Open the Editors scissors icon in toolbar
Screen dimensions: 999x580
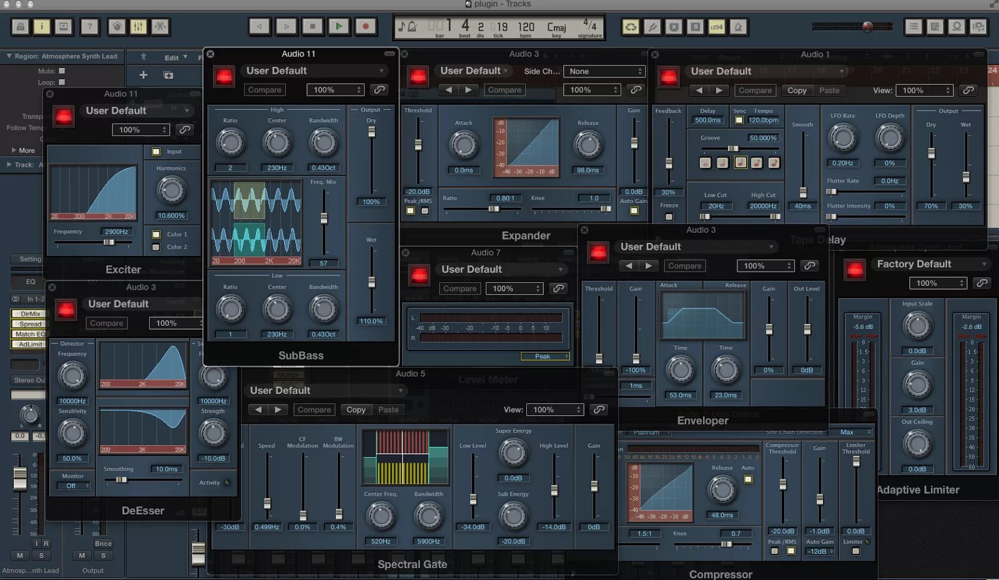[160, 27]
